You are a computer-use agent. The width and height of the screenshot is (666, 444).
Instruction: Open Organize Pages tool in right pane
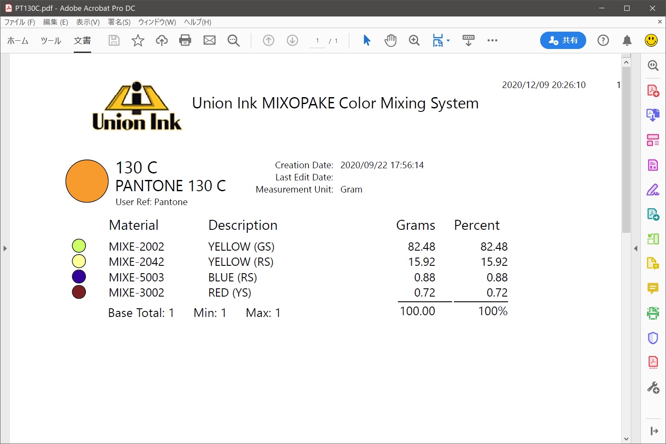click(x=653, y=140)
